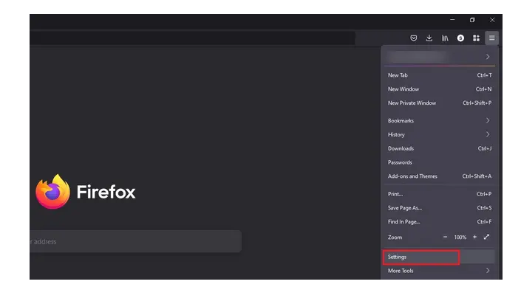The image size is (521, 287).
Task: Expand the blurred account row chevron
Action: pyautogui.click(x=488, y=57)
